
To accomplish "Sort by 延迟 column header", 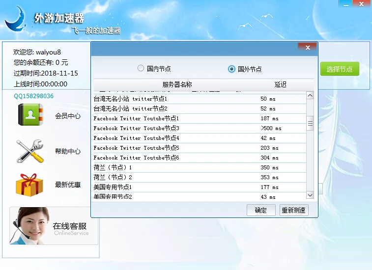I will [280, 84].
